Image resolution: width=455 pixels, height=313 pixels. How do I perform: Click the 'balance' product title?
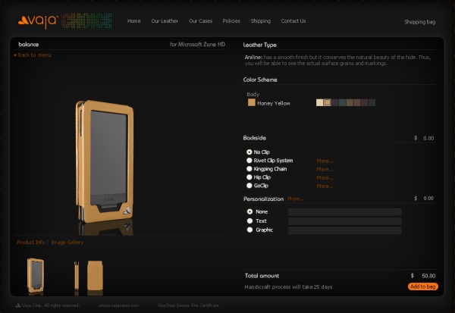[29, 45]
